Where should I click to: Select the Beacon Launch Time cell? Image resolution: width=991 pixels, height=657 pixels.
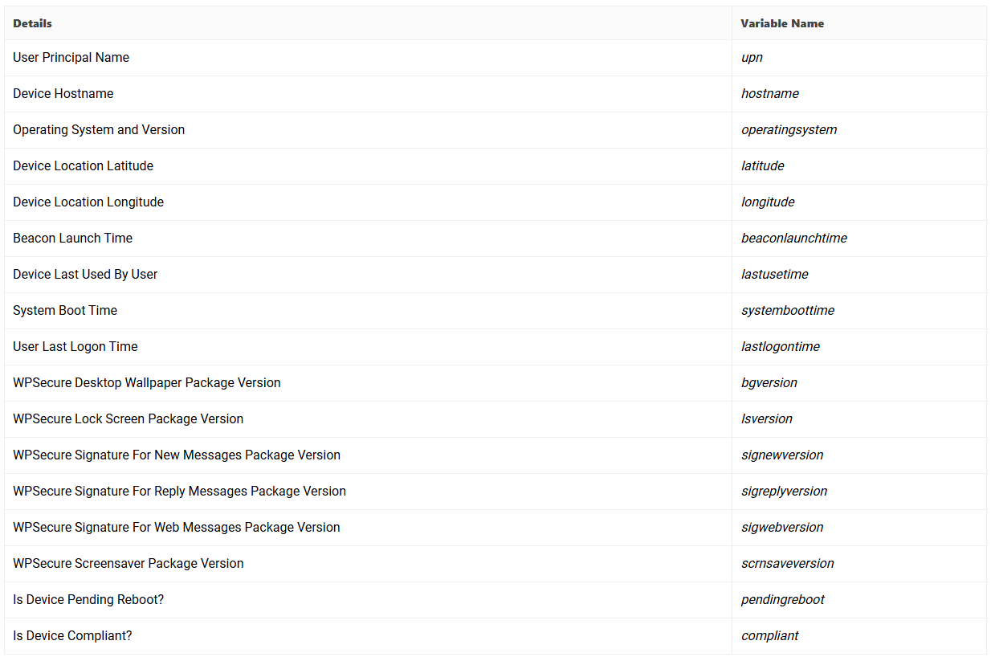(x=72, y=239)
